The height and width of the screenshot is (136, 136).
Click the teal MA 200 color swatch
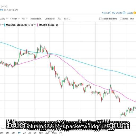[x=5, y=25]
